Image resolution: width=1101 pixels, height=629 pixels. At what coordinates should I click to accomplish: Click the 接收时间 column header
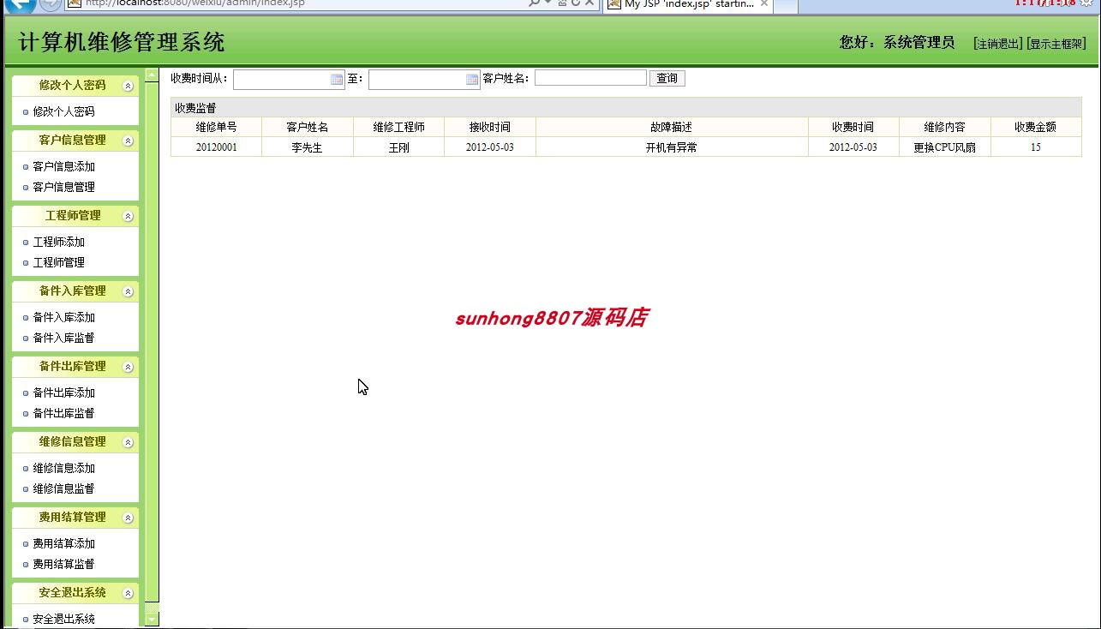click(x=490, y=127)
